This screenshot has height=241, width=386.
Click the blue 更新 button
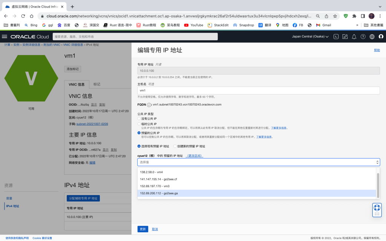coord(142,229)
